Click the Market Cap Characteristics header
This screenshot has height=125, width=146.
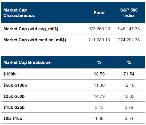[19, 13]
